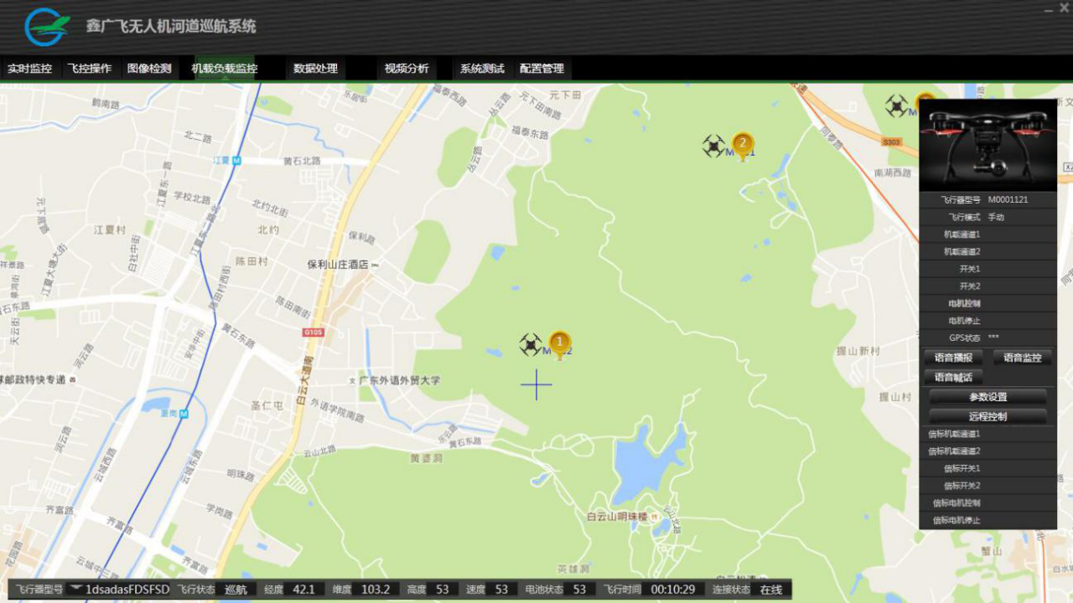This screenshot has width=1073, height=603.
Task: Switch to the 图像检测 tab
Action: (x=149, y=69)
